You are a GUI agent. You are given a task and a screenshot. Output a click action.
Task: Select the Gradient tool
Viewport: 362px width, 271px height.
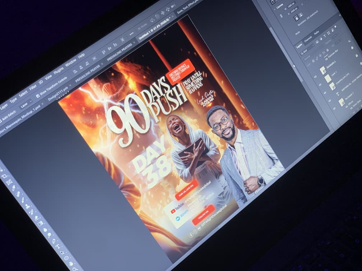[40, 224]
